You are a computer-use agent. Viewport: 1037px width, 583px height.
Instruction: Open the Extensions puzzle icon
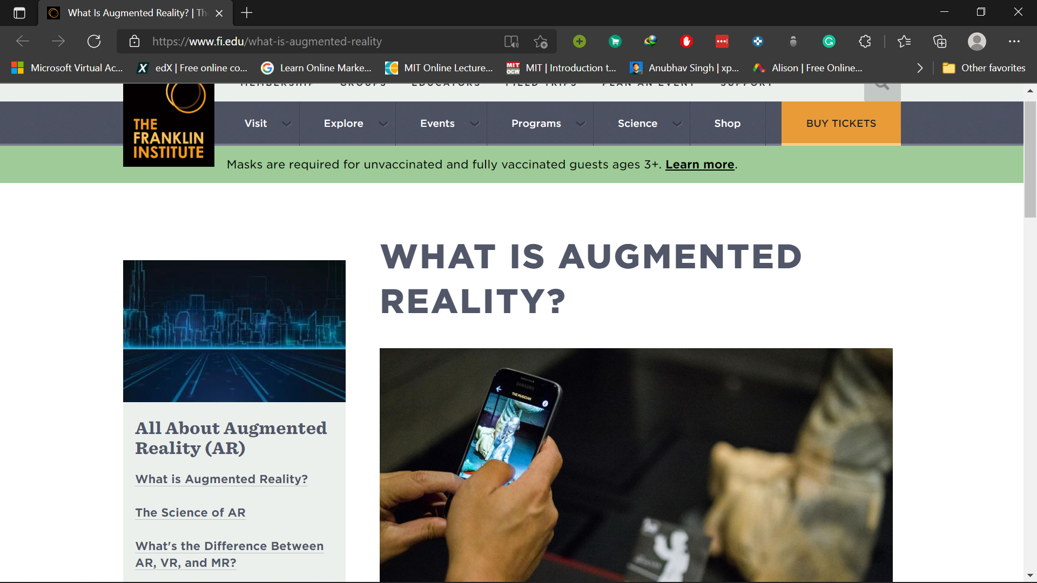pyautogui.click(x=865, y=42)
